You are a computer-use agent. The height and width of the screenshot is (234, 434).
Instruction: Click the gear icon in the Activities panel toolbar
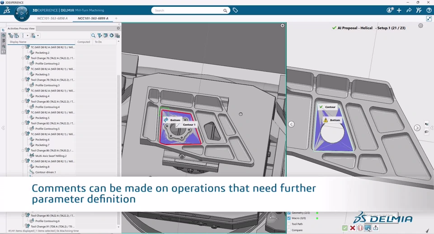pyautogui.click(x=112, y=35)
